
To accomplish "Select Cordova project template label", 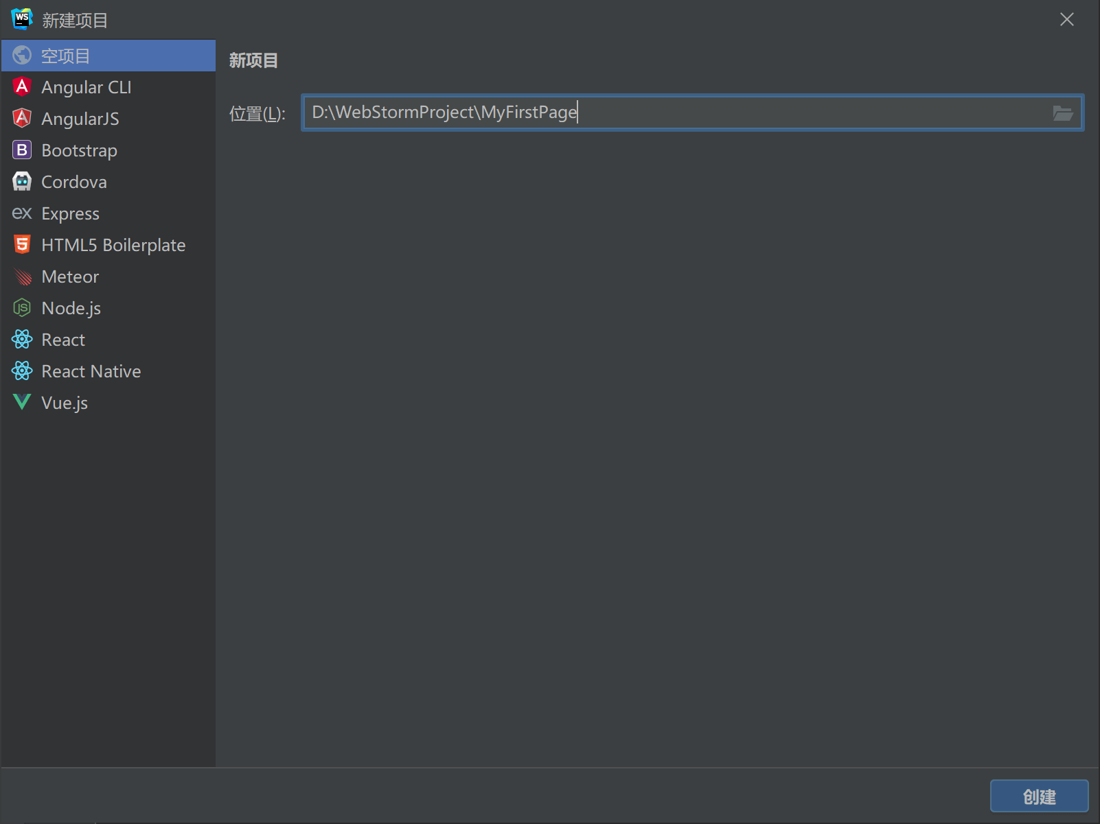I will coord(74,182).
